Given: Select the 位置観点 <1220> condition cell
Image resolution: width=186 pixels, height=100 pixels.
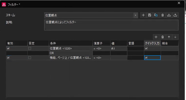Looking at the screenshot, I should (x=71, y=48).
